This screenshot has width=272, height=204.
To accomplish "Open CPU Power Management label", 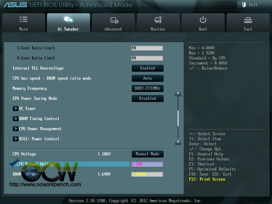I will 40,129.
